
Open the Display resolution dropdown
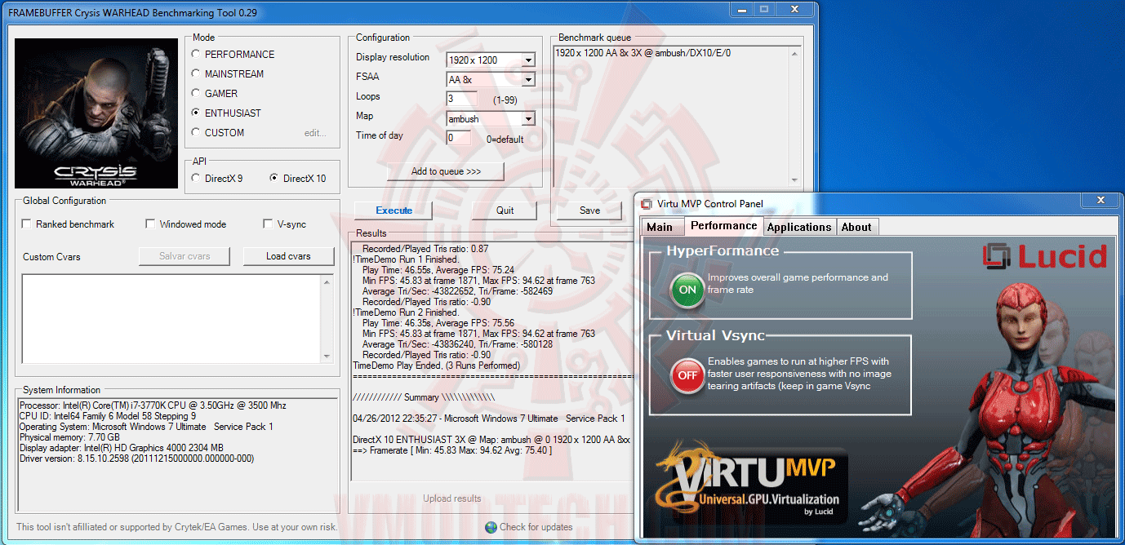point(528,60)
